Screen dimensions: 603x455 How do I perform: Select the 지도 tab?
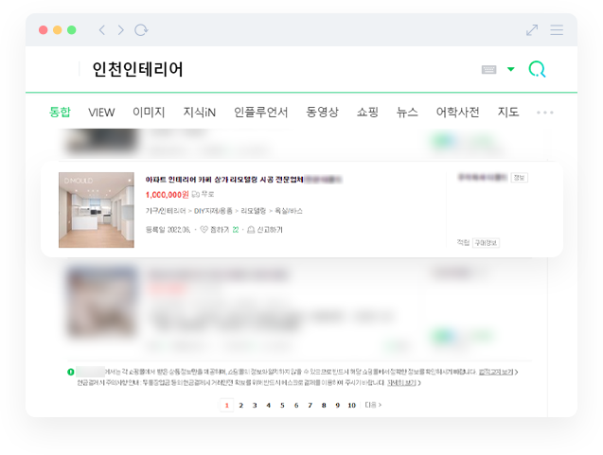[x=508, y=113]
